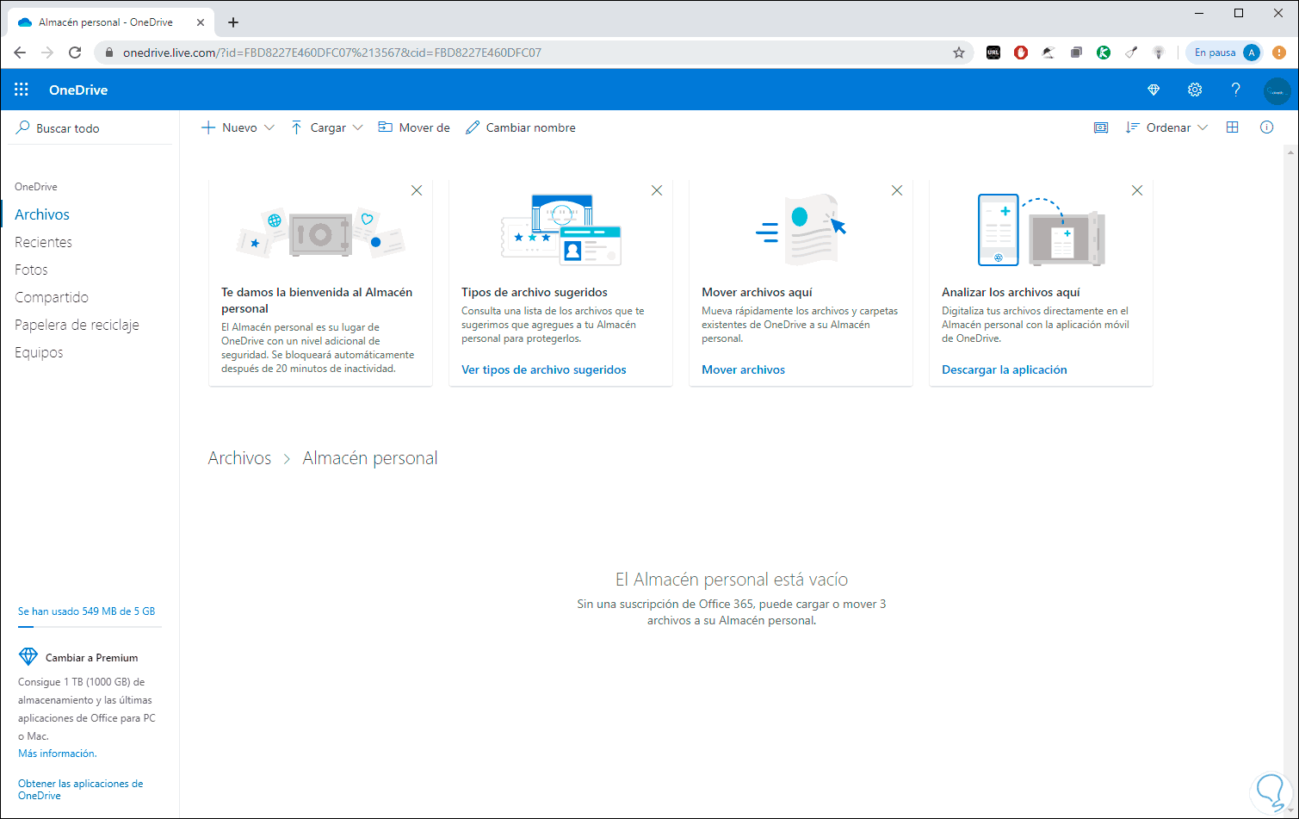This screenshot has height=819, width=1299.
Task: Click the search magnifier icon
Action: pyautogui.click(x=23, y=127)
